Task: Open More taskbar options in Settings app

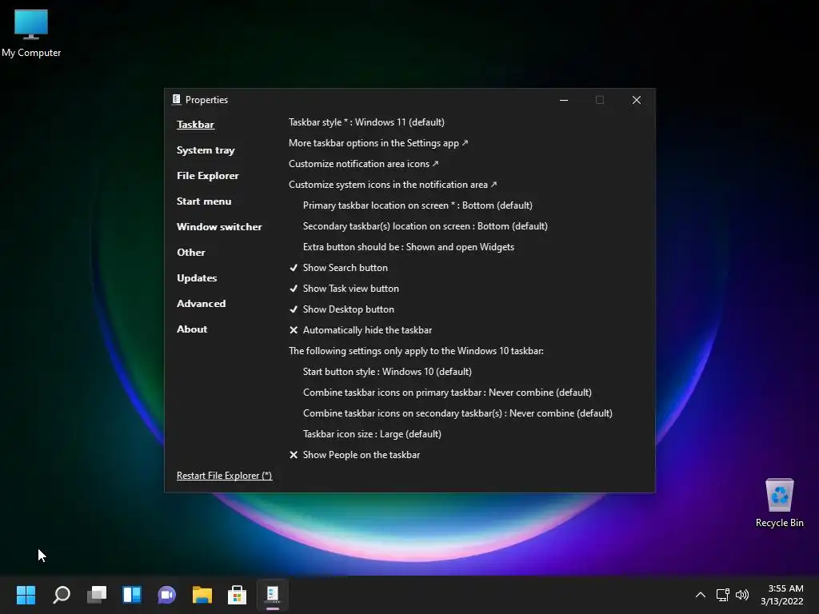Action: click(378, 143)
